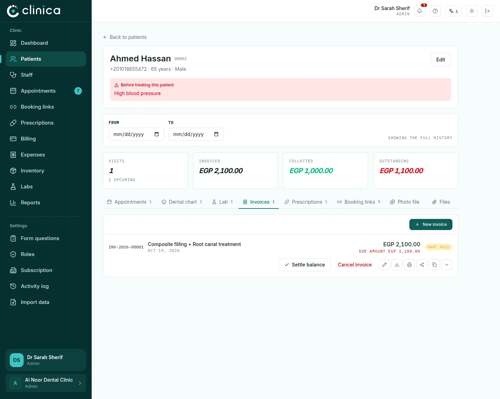Click Cancel invoice
The image size is (500, 399).
click(x=355, y=265)
